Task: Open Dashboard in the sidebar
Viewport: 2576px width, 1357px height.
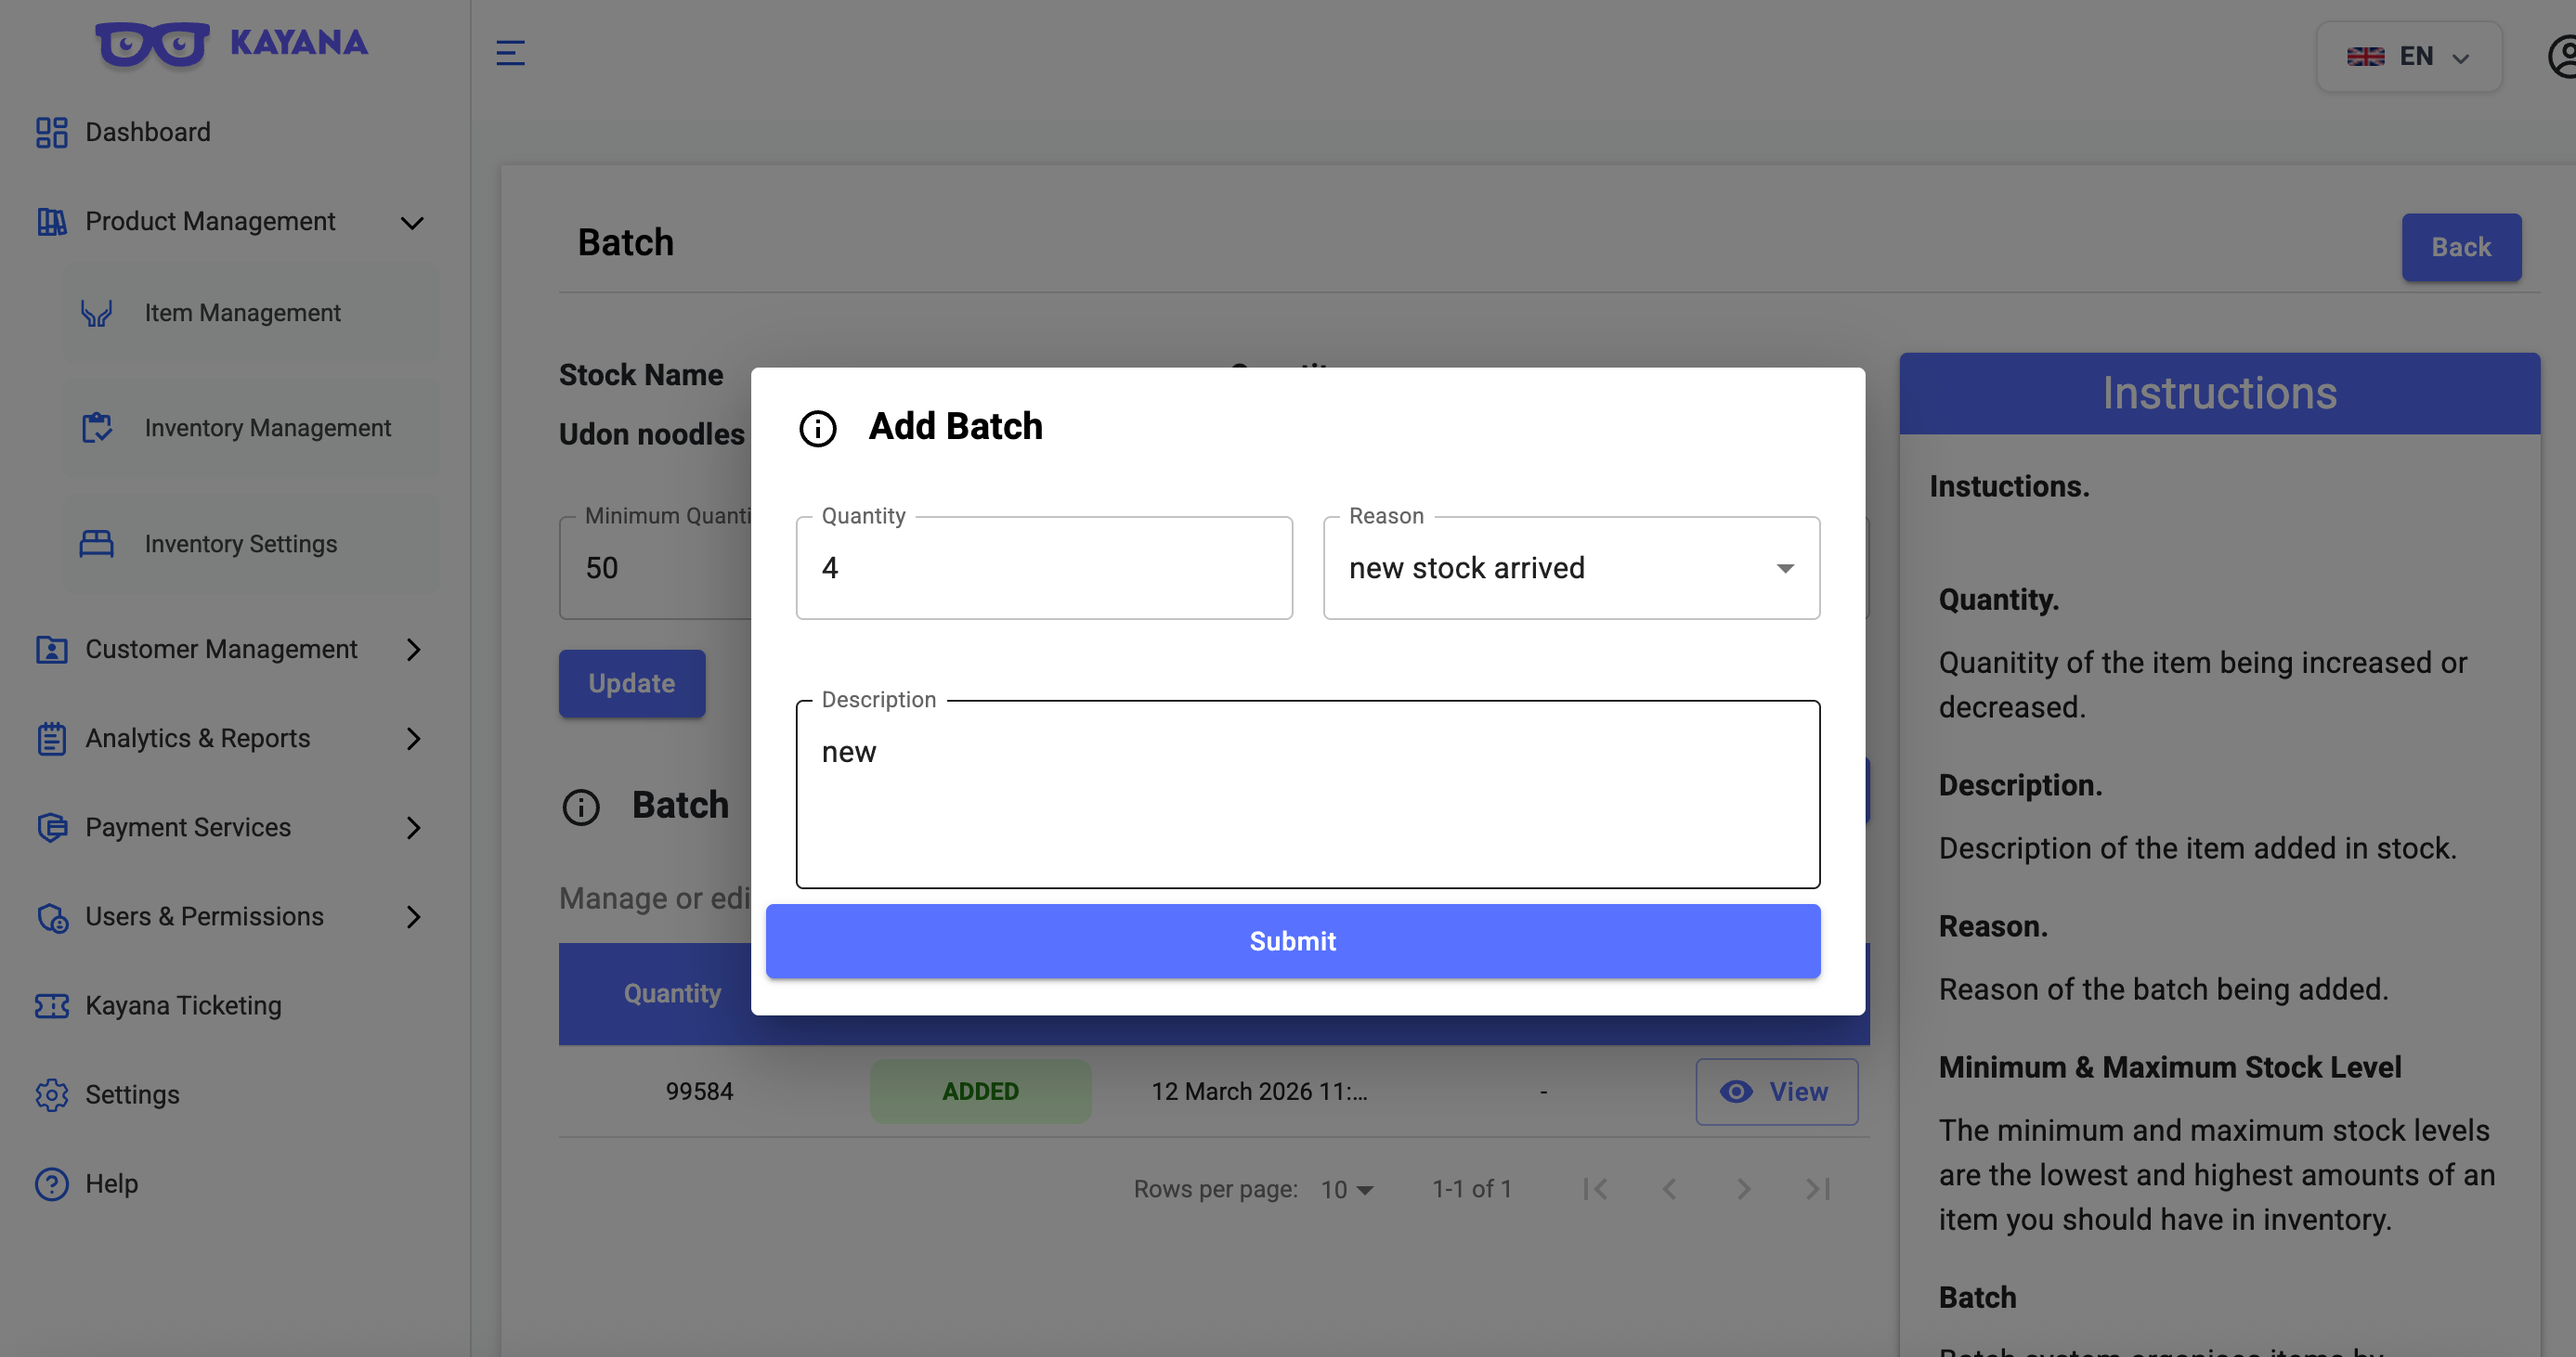Action: [148, 132]
